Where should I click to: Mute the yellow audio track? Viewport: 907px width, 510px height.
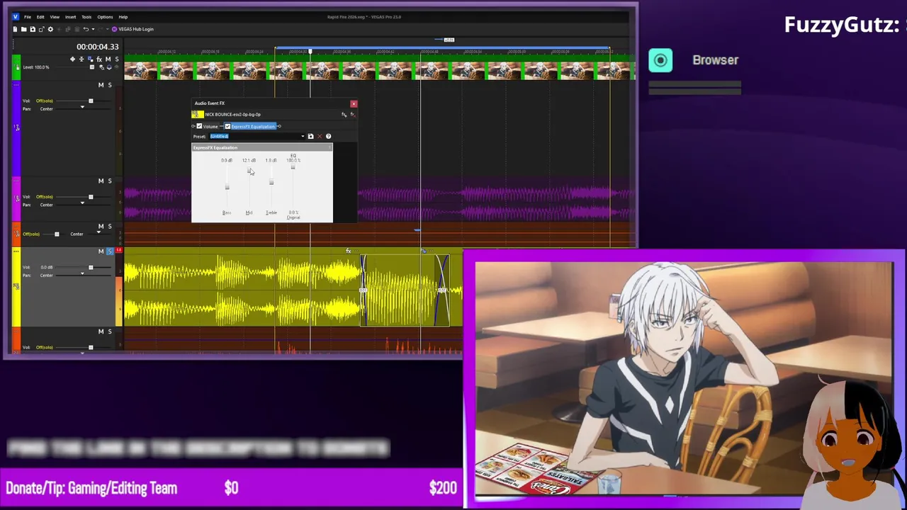[101, 251]
